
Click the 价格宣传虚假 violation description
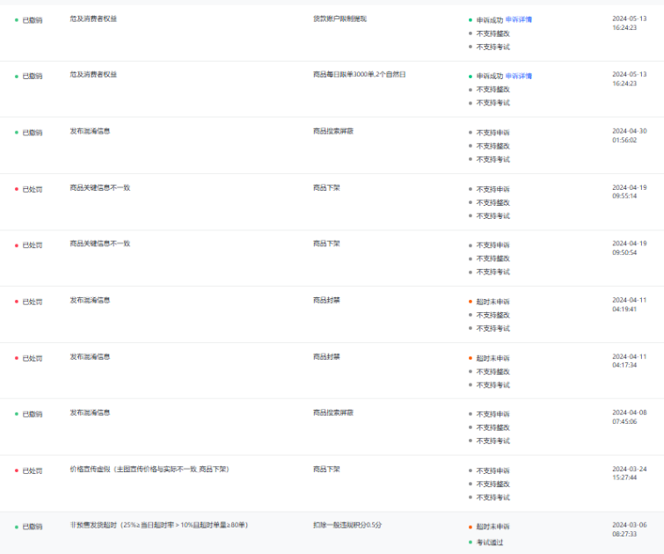[150, 469]
